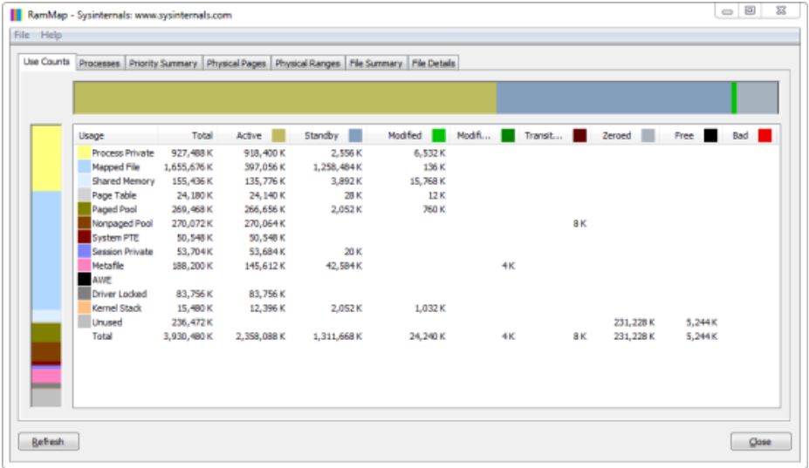Open the File Details tab
809x468 pixels.
[x=434, y=64]
